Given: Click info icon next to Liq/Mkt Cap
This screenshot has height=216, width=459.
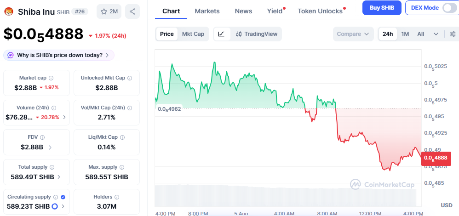Looking at the screenshot, I should 122,137.
